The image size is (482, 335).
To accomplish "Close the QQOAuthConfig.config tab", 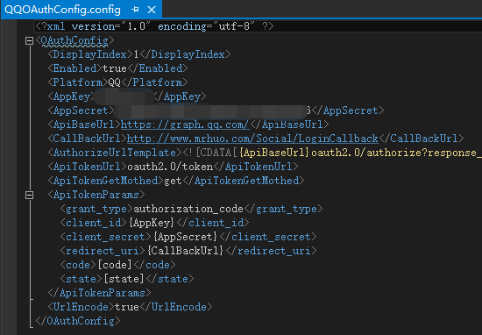I will point(152,10).
